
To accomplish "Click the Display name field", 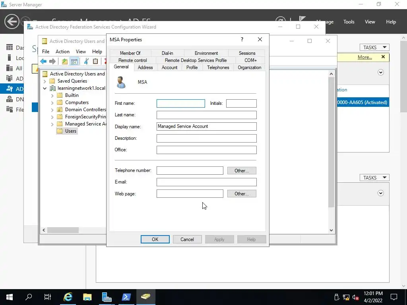I will point(206,126).
